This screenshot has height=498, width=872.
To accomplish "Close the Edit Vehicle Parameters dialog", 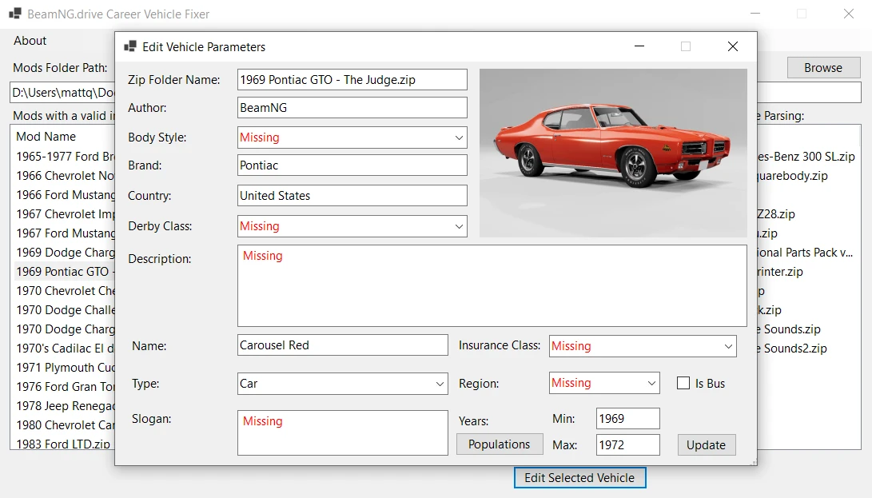I will (732, 46).
